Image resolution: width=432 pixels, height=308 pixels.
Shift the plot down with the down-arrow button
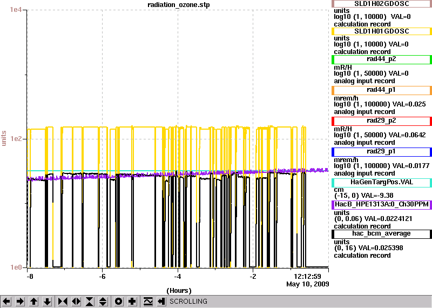click(x=48, y=302)
